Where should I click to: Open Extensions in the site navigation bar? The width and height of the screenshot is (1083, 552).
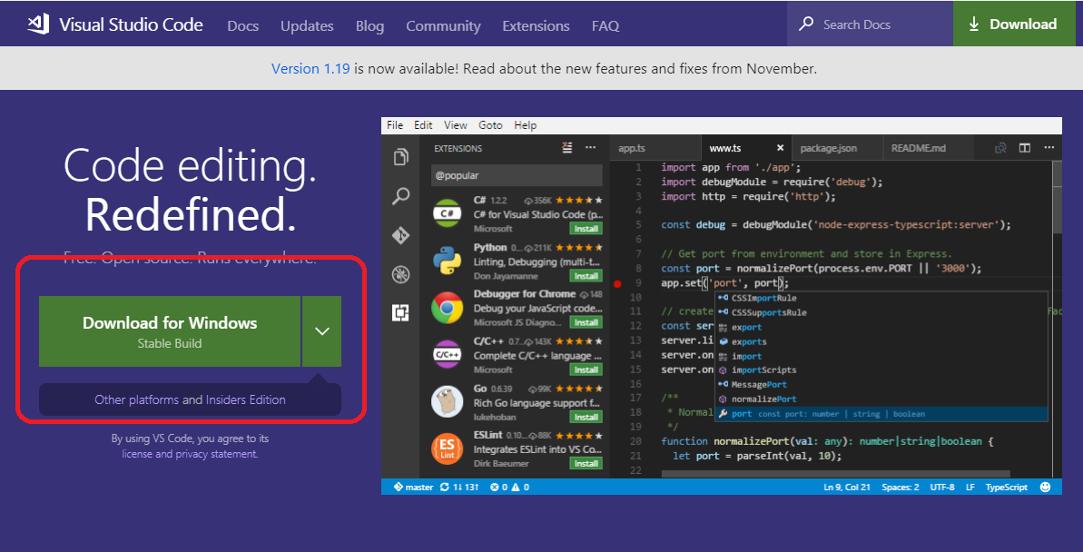tap(536, 26)
